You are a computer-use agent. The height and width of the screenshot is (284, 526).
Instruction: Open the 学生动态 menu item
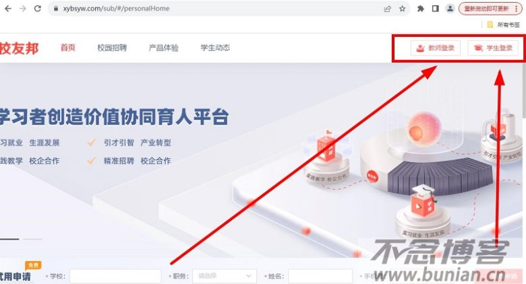pyautogui.click(x=215, y=48)
